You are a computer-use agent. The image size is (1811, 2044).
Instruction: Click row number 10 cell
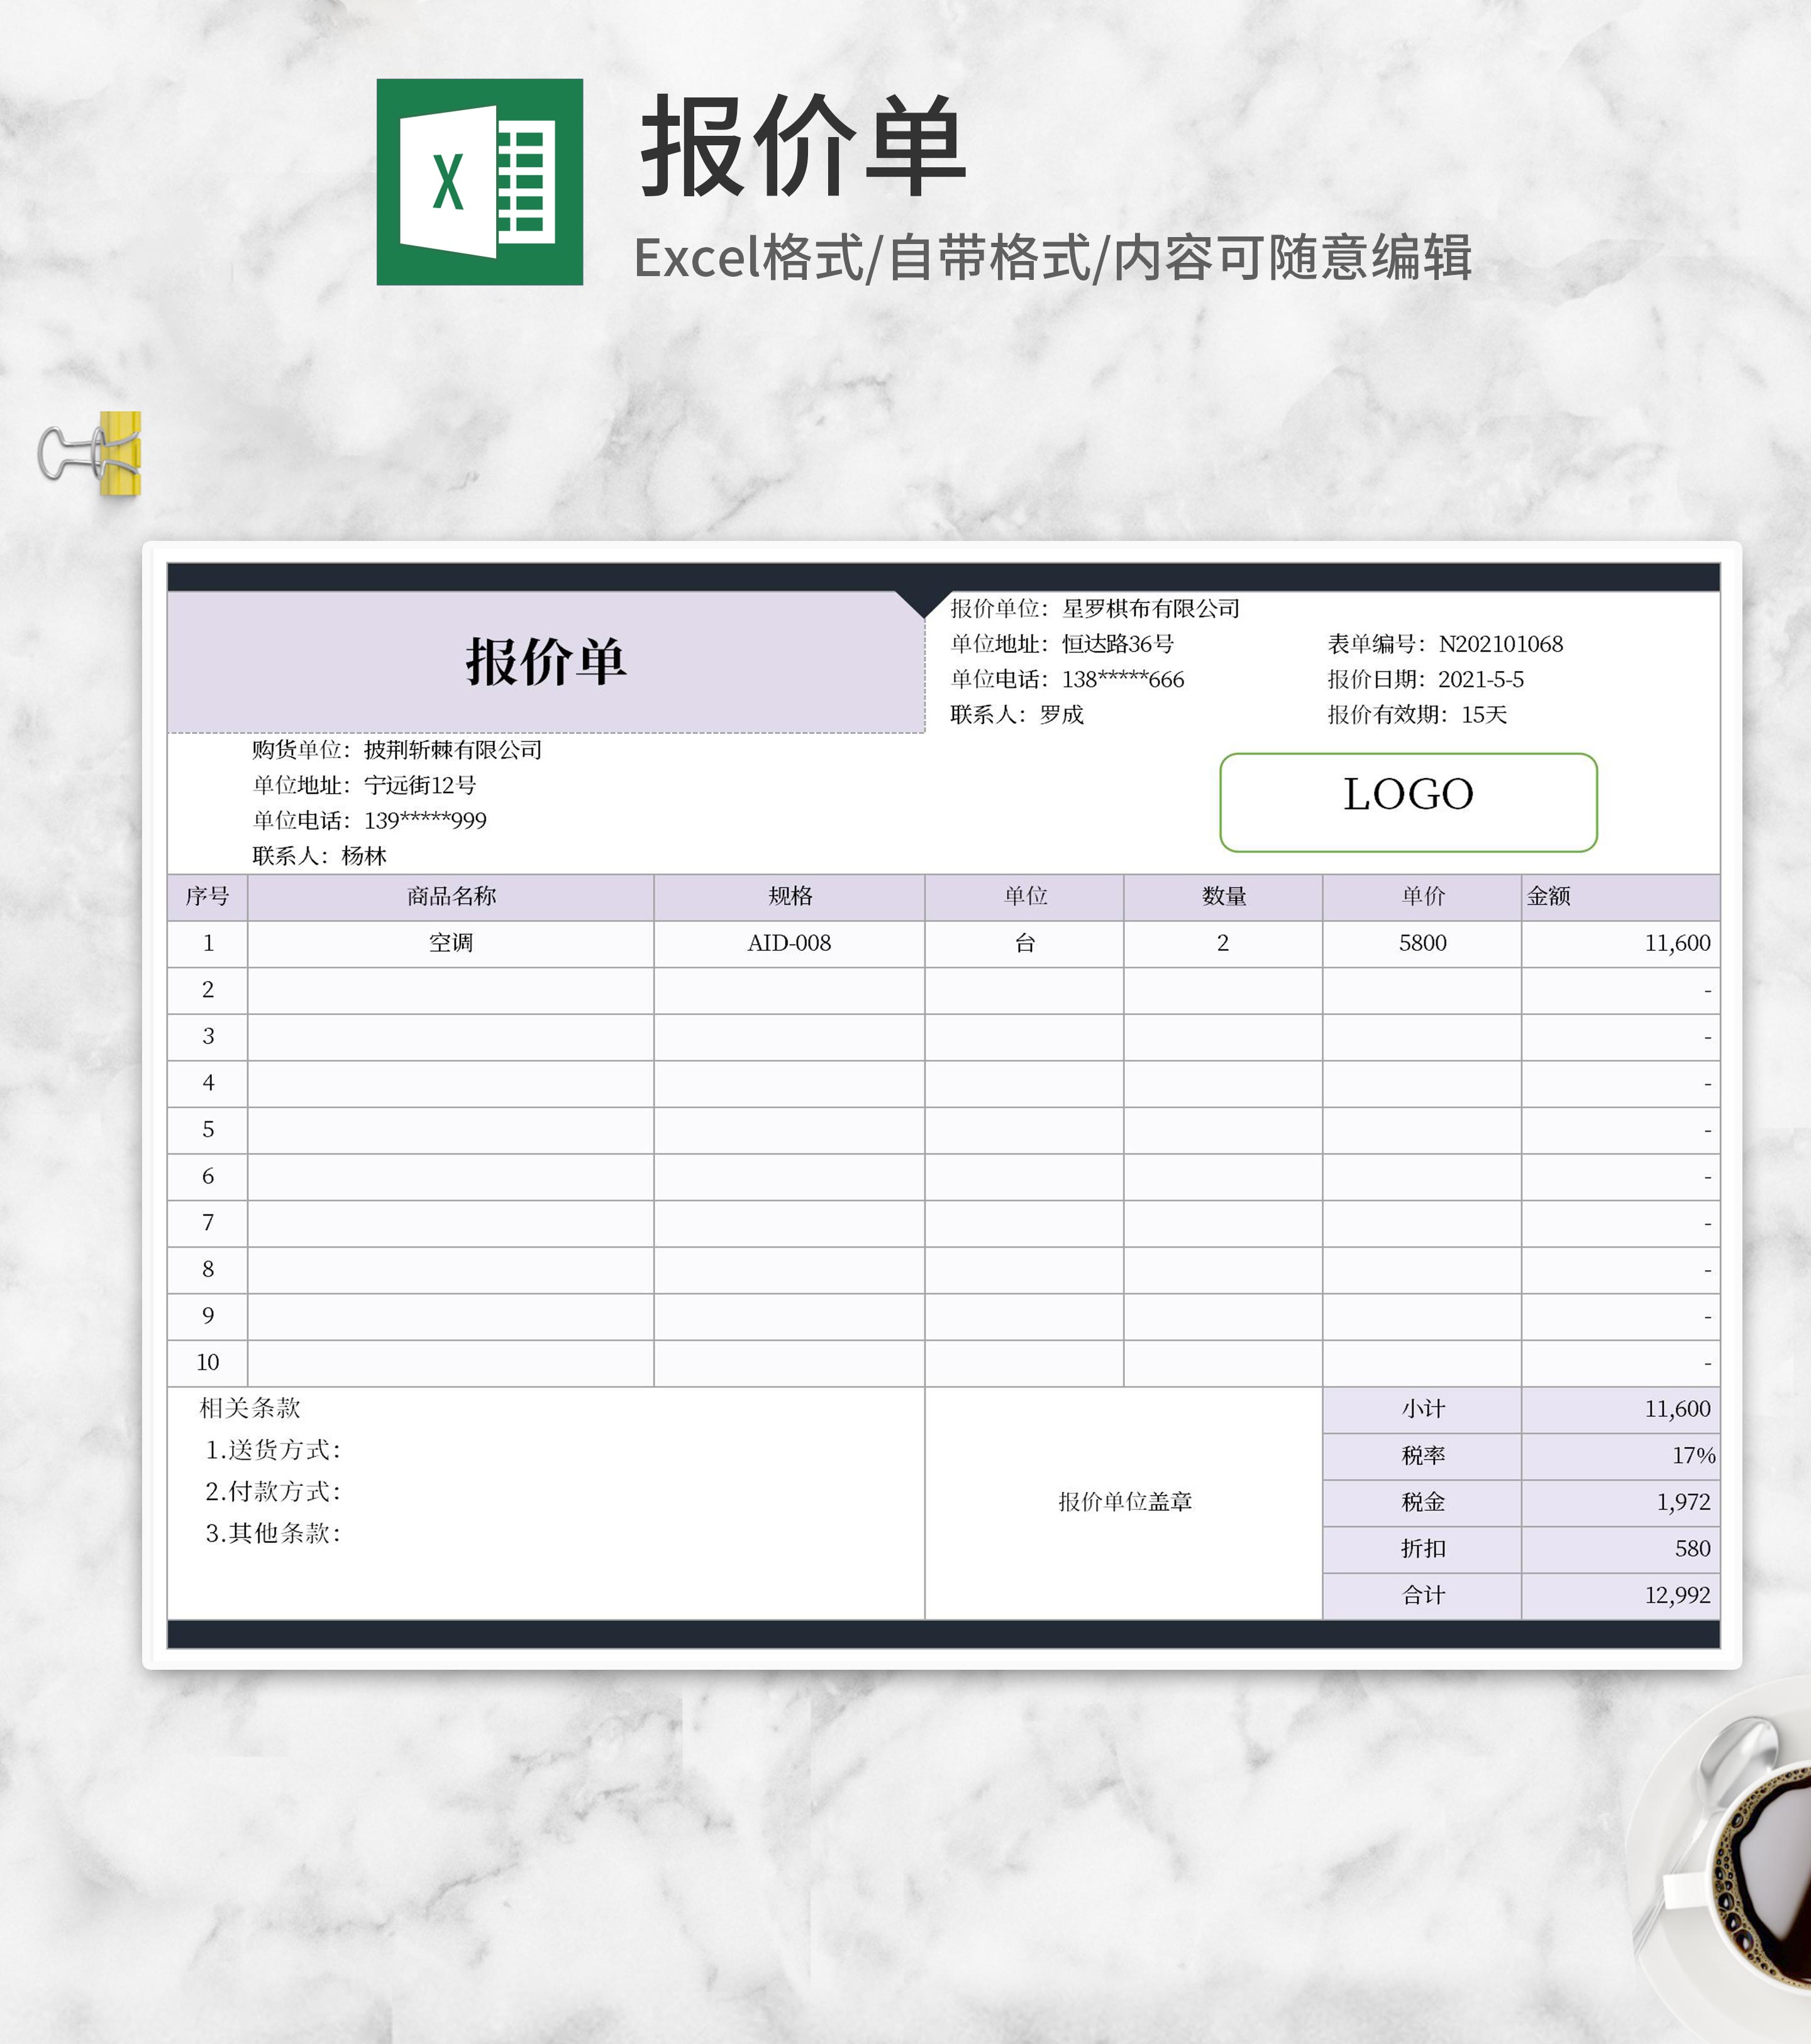coord(207,1363)
